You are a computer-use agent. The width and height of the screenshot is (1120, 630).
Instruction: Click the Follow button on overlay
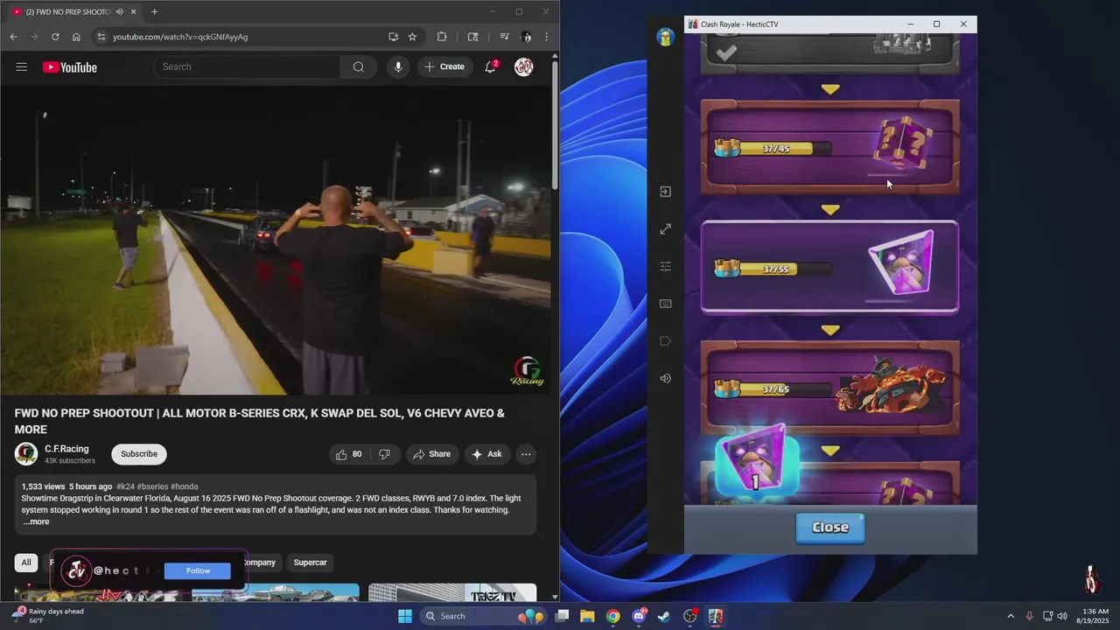198,570
